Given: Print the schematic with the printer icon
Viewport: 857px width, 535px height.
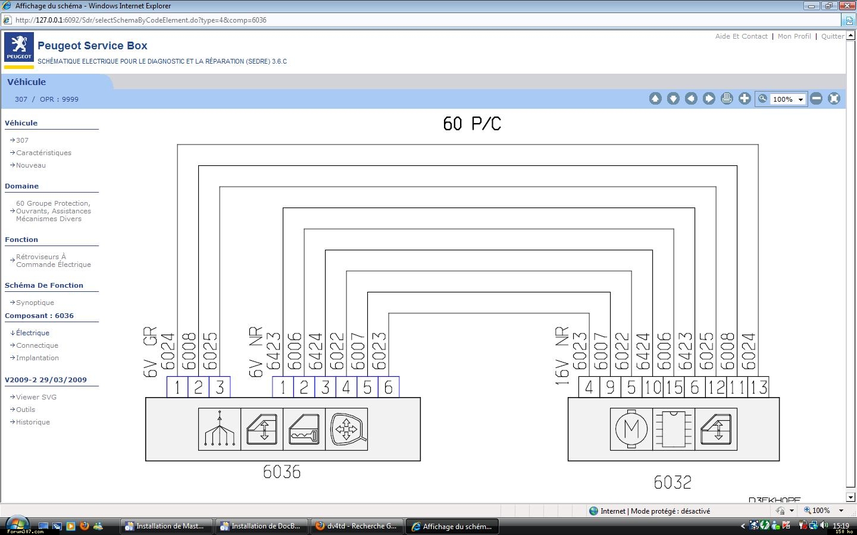Looking at the screenshot, I should tap(727, 99).
